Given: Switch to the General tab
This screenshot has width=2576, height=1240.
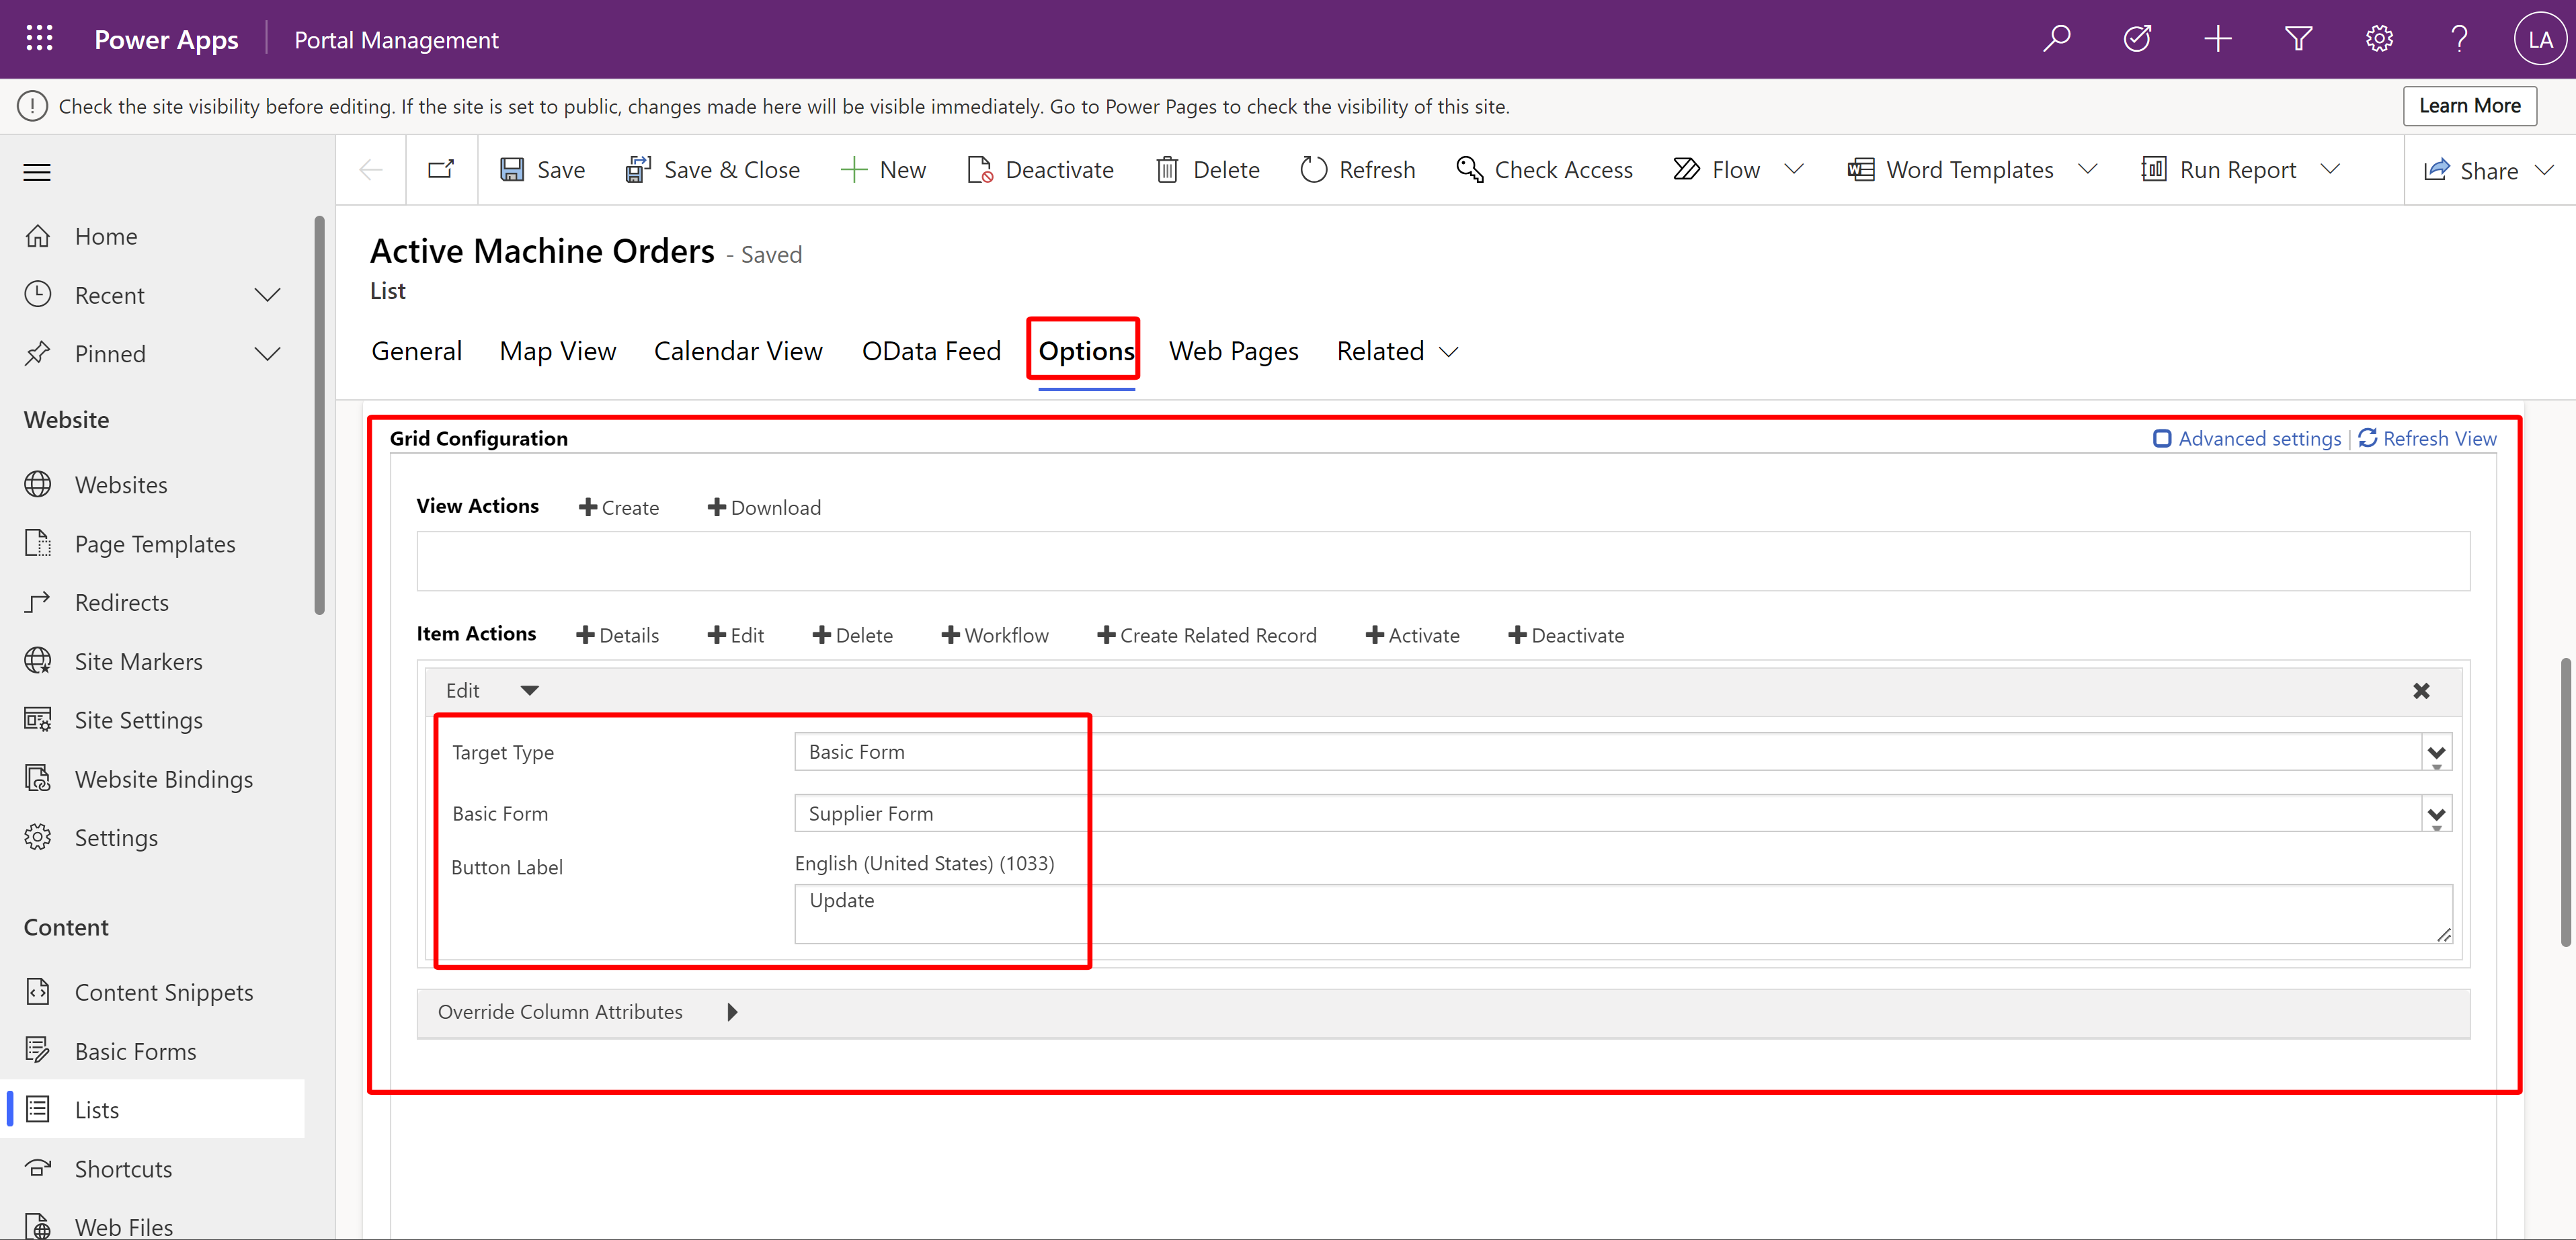Looking at the screenshot, I should (416, 351).
